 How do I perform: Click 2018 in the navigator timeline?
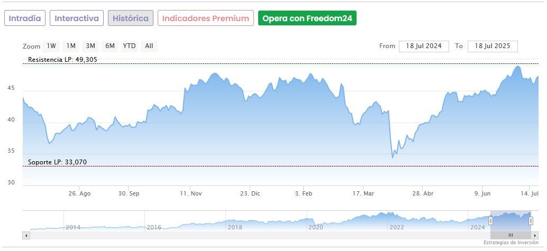coord(235,227)
